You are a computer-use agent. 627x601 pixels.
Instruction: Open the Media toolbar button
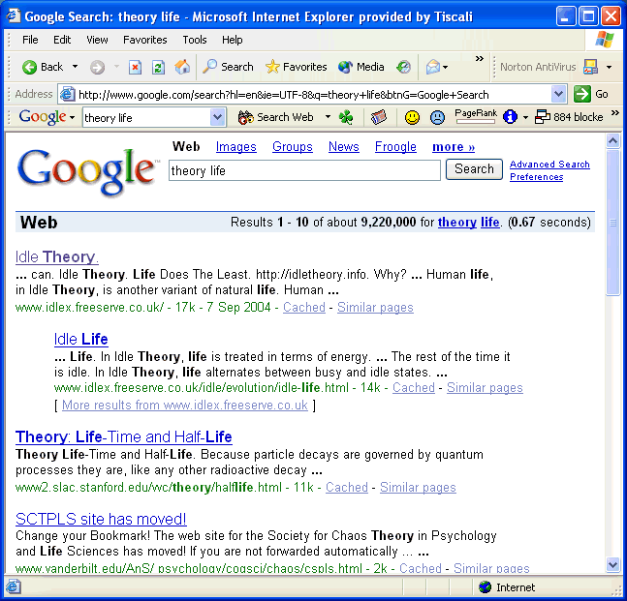coord(361,67)
